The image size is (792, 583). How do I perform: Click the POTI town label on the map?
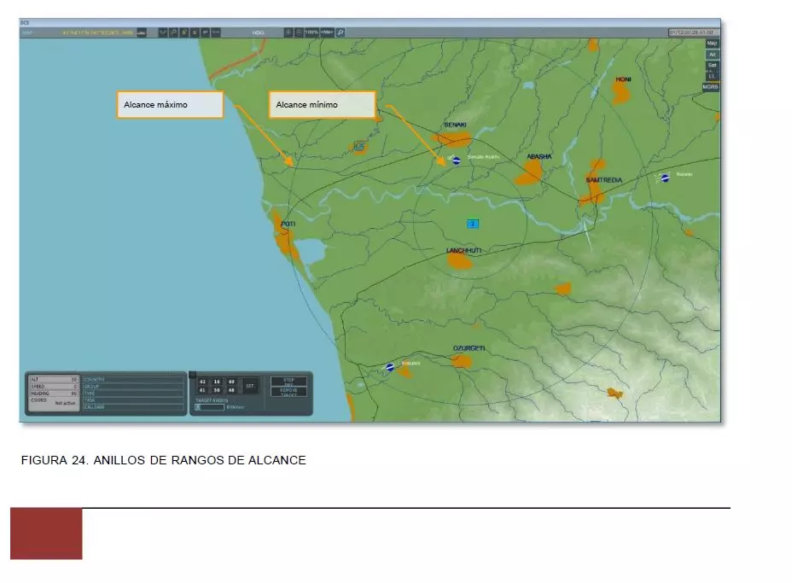pos(288,224)
